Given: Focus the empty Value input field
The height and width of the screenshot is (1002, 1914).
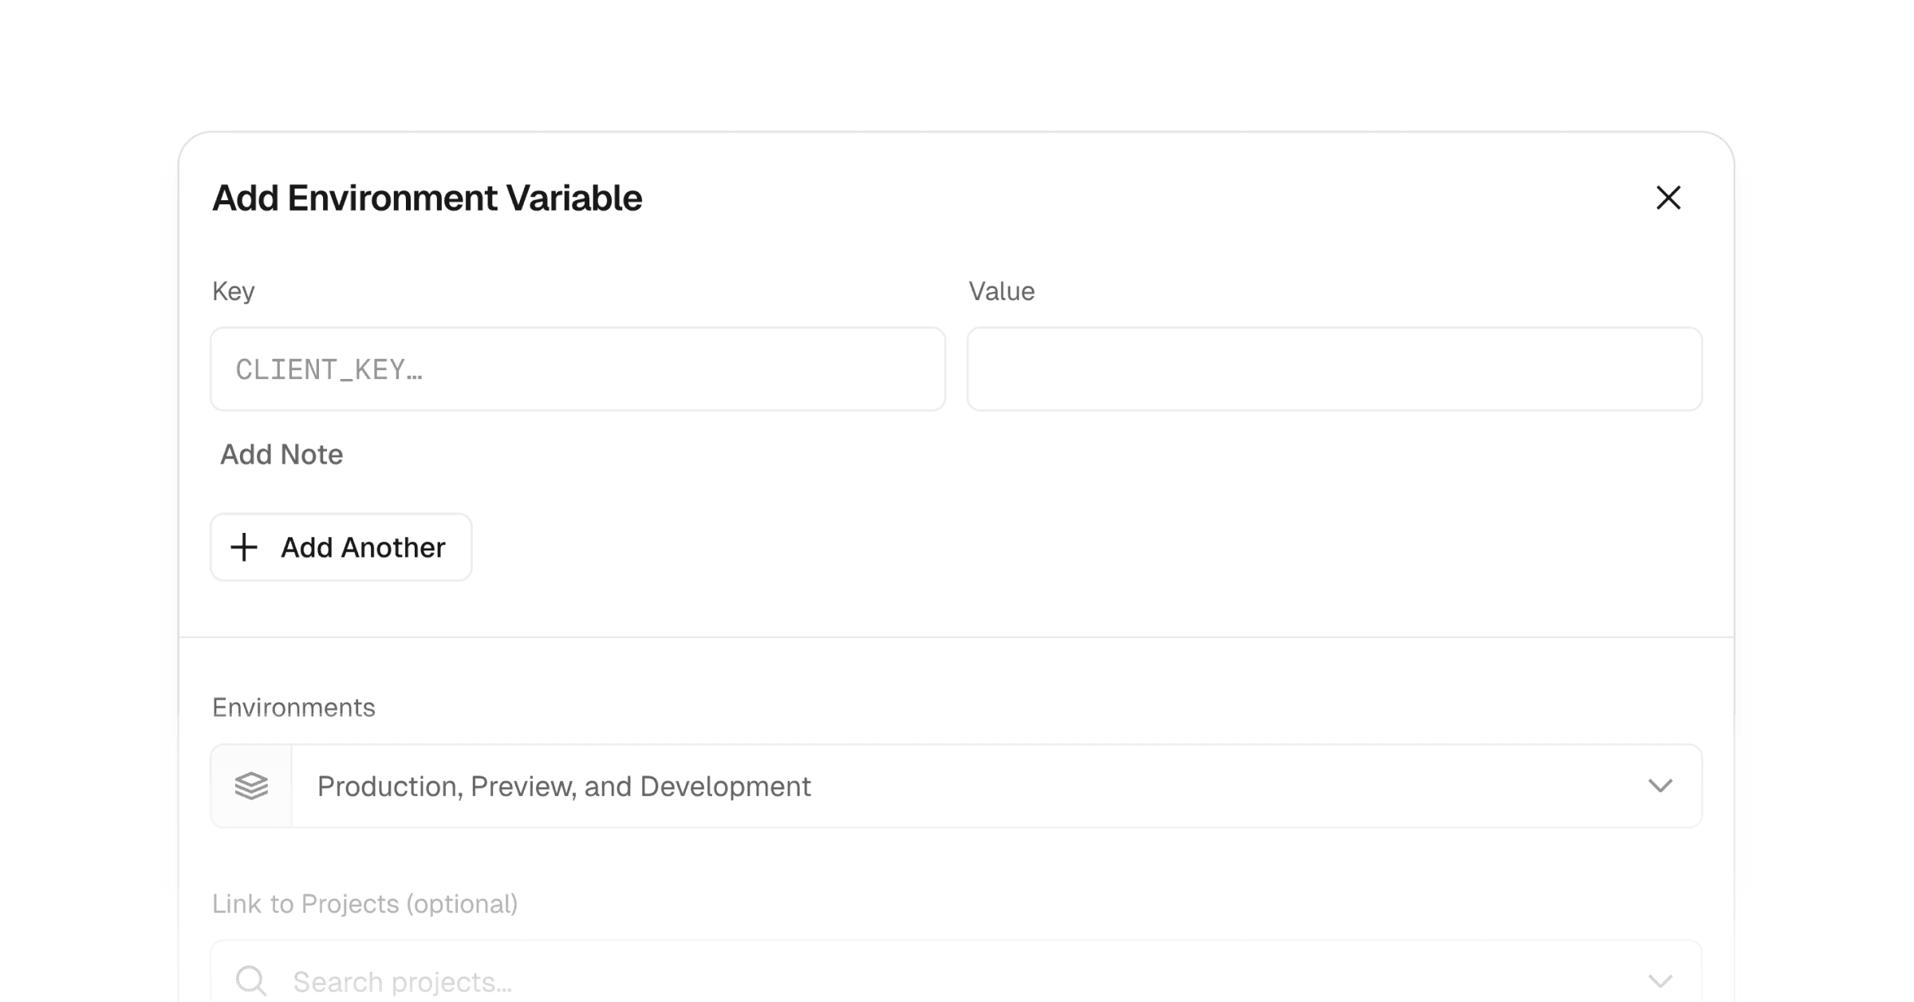Looking at the screenshot, I should pyautogui.click(x=1334, y=369).
